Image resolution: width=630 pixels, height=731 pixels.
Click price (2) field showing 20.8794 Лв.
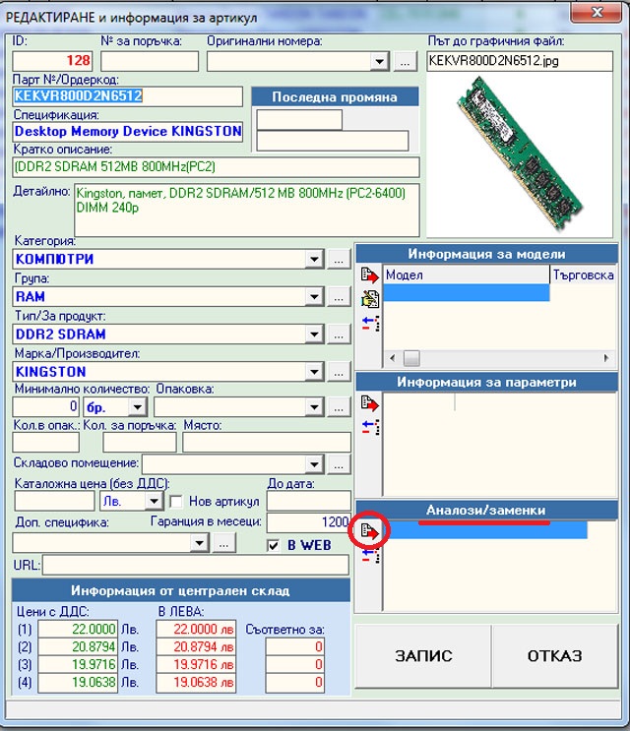pos(78,647)
